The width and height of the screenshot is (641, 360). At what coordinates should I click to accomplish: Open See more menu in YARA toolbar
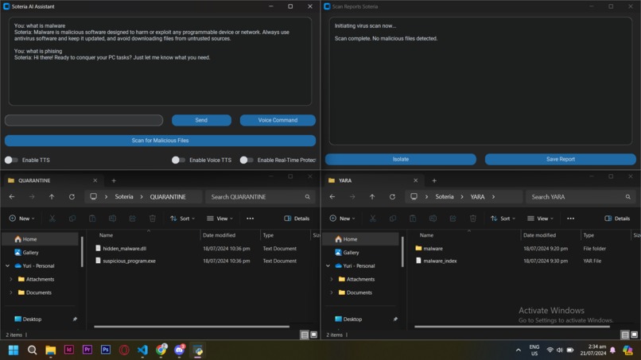pyautogui.click(x=571, y=219)
